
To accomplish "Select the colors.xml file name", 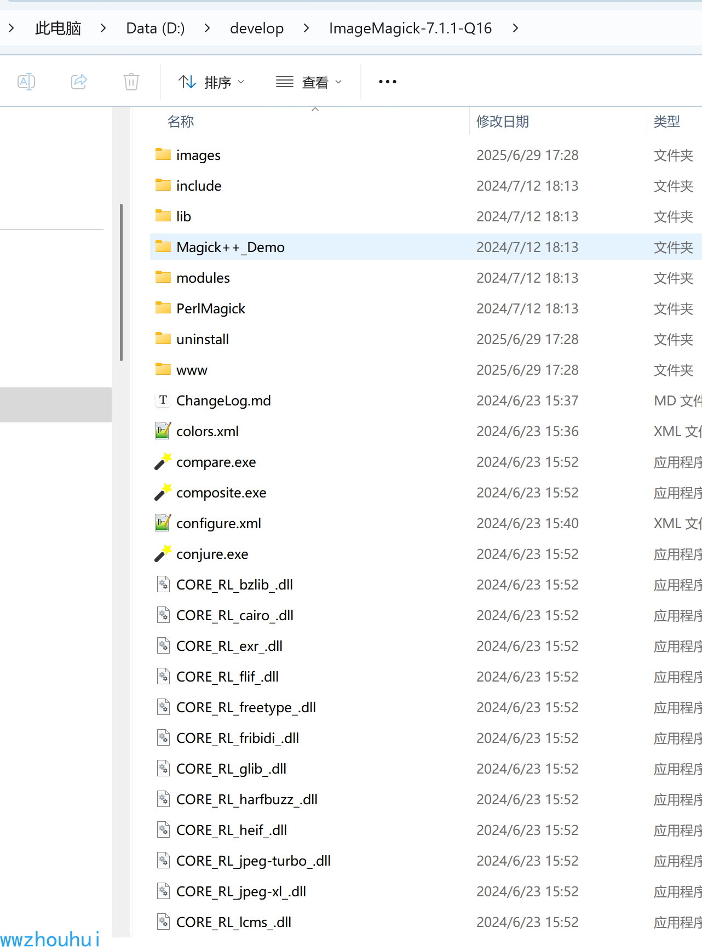I will coord(208,431).
